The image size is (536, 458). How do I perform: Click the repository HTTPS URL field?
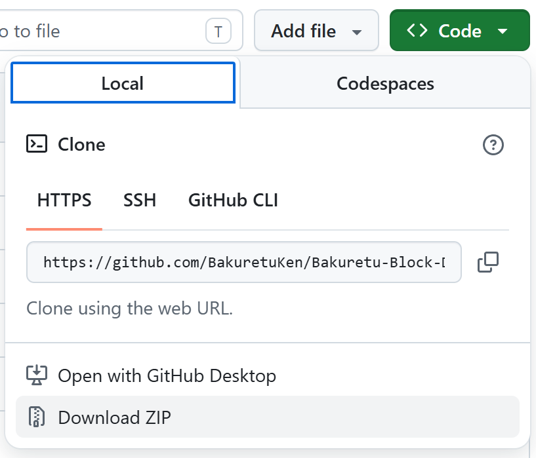pyautogui.click(x=243, y=263)
